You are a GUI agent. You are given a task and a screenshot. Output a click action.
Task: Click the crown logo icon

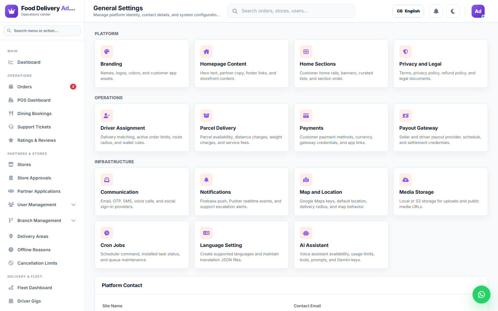click(x=12, y=11)
